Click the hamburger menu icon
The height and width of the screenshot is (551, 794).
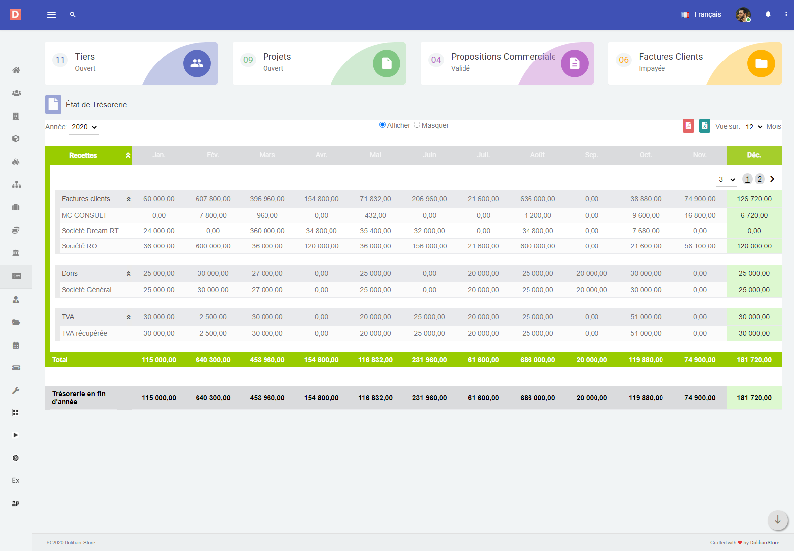51,15
